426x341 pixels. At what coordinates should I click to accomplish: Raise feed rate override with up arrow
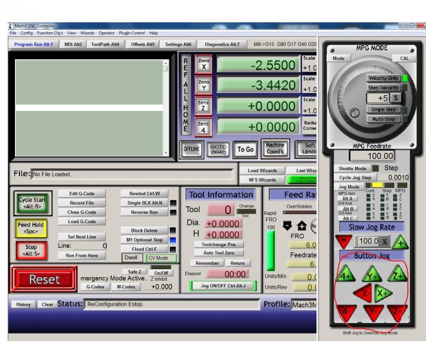pos(301,225)
